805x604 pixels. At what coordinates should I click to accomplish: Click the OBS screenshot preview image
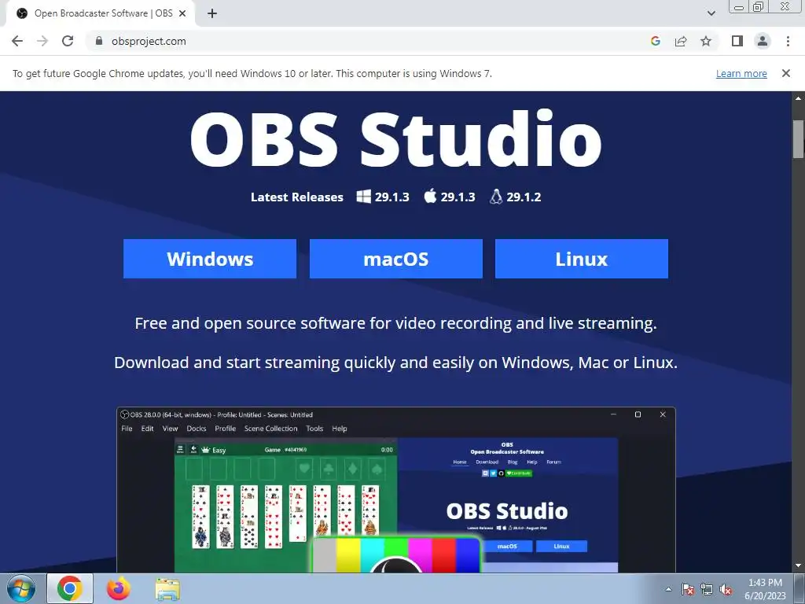[x=396, y=490]
